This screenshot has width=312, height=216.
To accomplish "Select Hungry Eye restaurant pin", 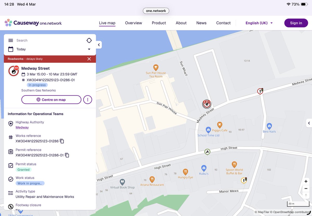I will (x=185, y=172).
